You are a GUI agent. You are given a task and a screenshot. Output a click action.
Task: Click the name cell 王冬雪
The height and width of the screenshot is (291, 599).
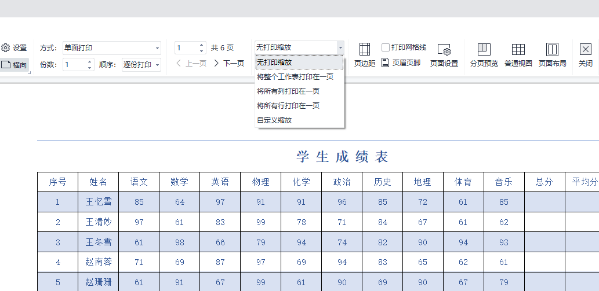click(x=98, y=242)
